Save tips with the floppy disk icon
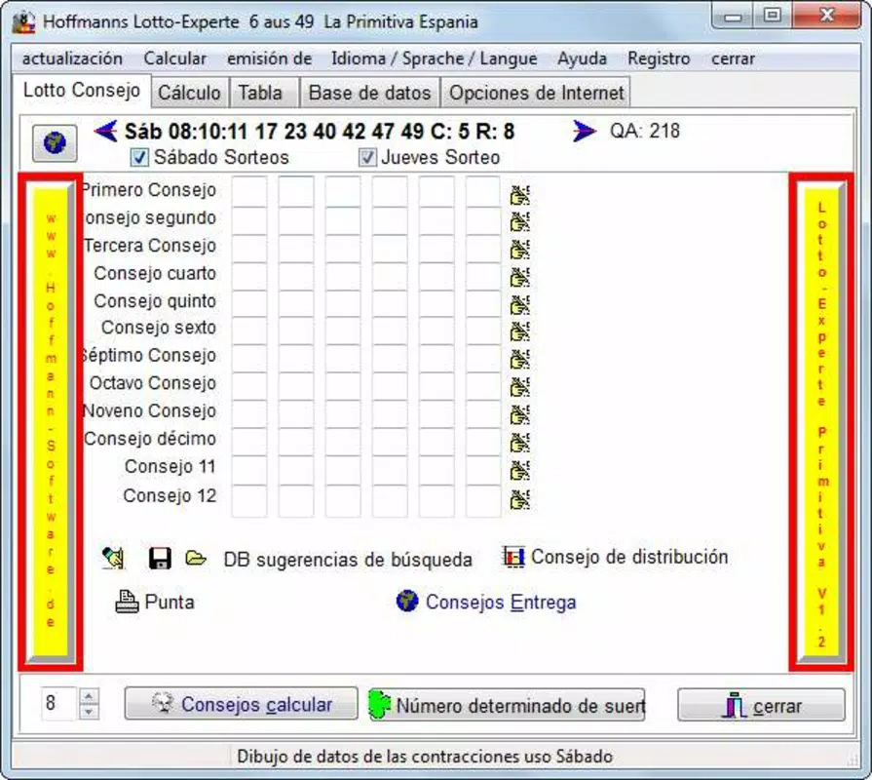The height and width of the screenshot is (780, 872). point(160,558)
